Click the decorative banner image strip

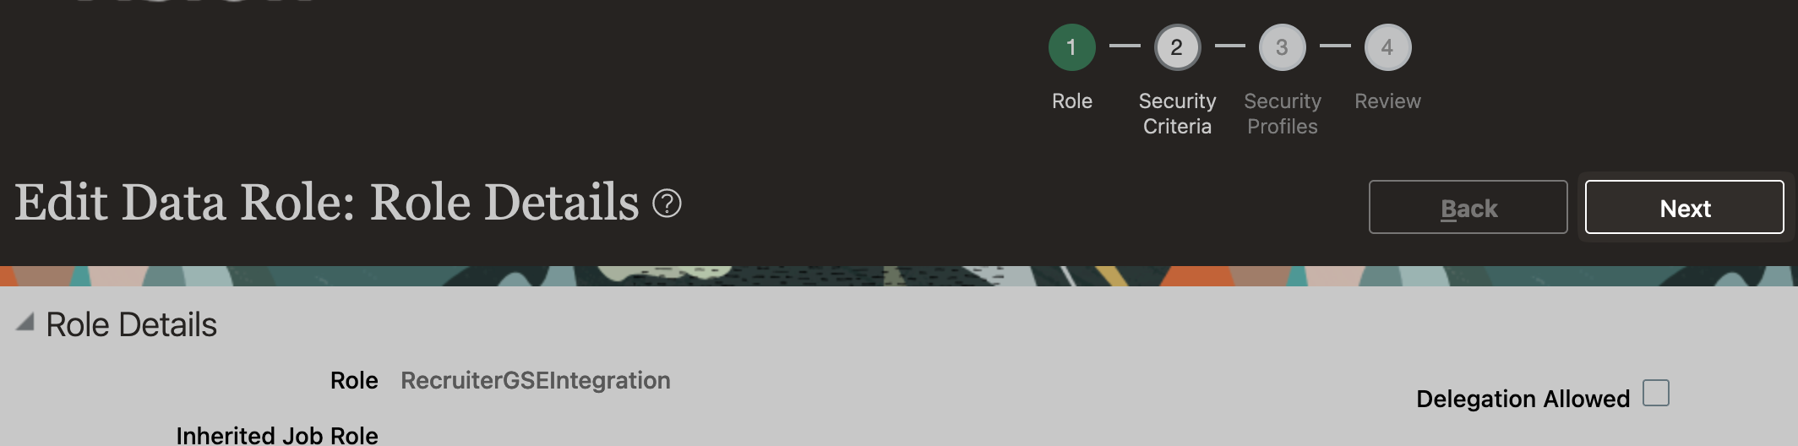(x=899, y=276)
